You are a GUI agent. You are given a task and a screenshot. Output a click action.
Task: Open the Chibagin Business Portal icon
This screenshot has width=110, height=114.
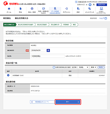click(101, 9)
